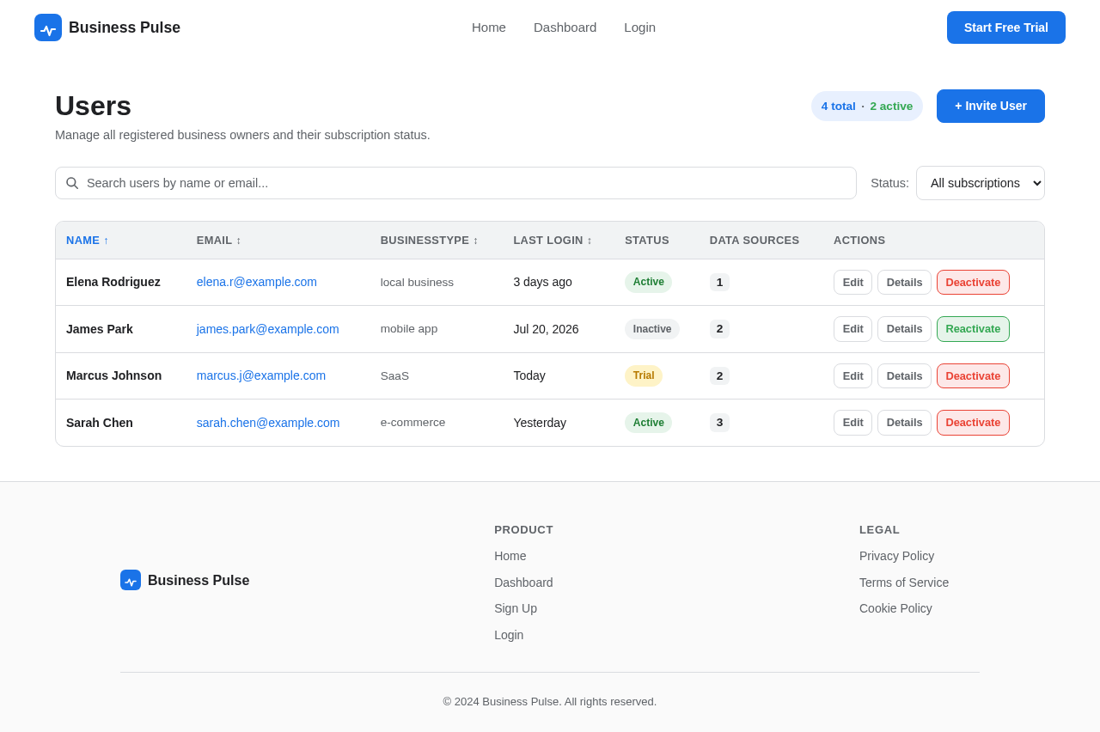
Task: Click the Business Pulse logo icon in header
Action: coord(48,27)
